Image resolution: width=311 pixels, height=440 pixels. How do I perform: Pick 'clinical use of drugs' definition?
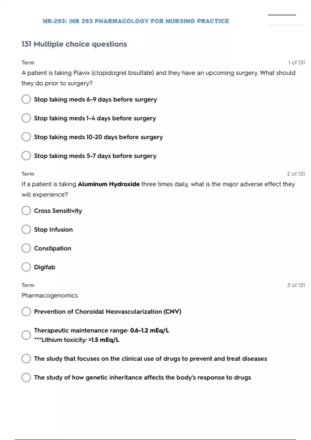click(26, 358)
